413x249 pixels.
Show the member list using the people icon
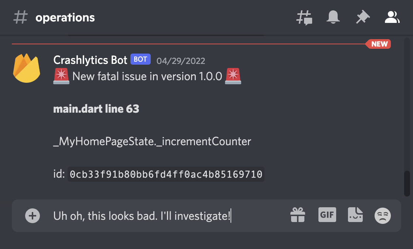click(392, 17)
